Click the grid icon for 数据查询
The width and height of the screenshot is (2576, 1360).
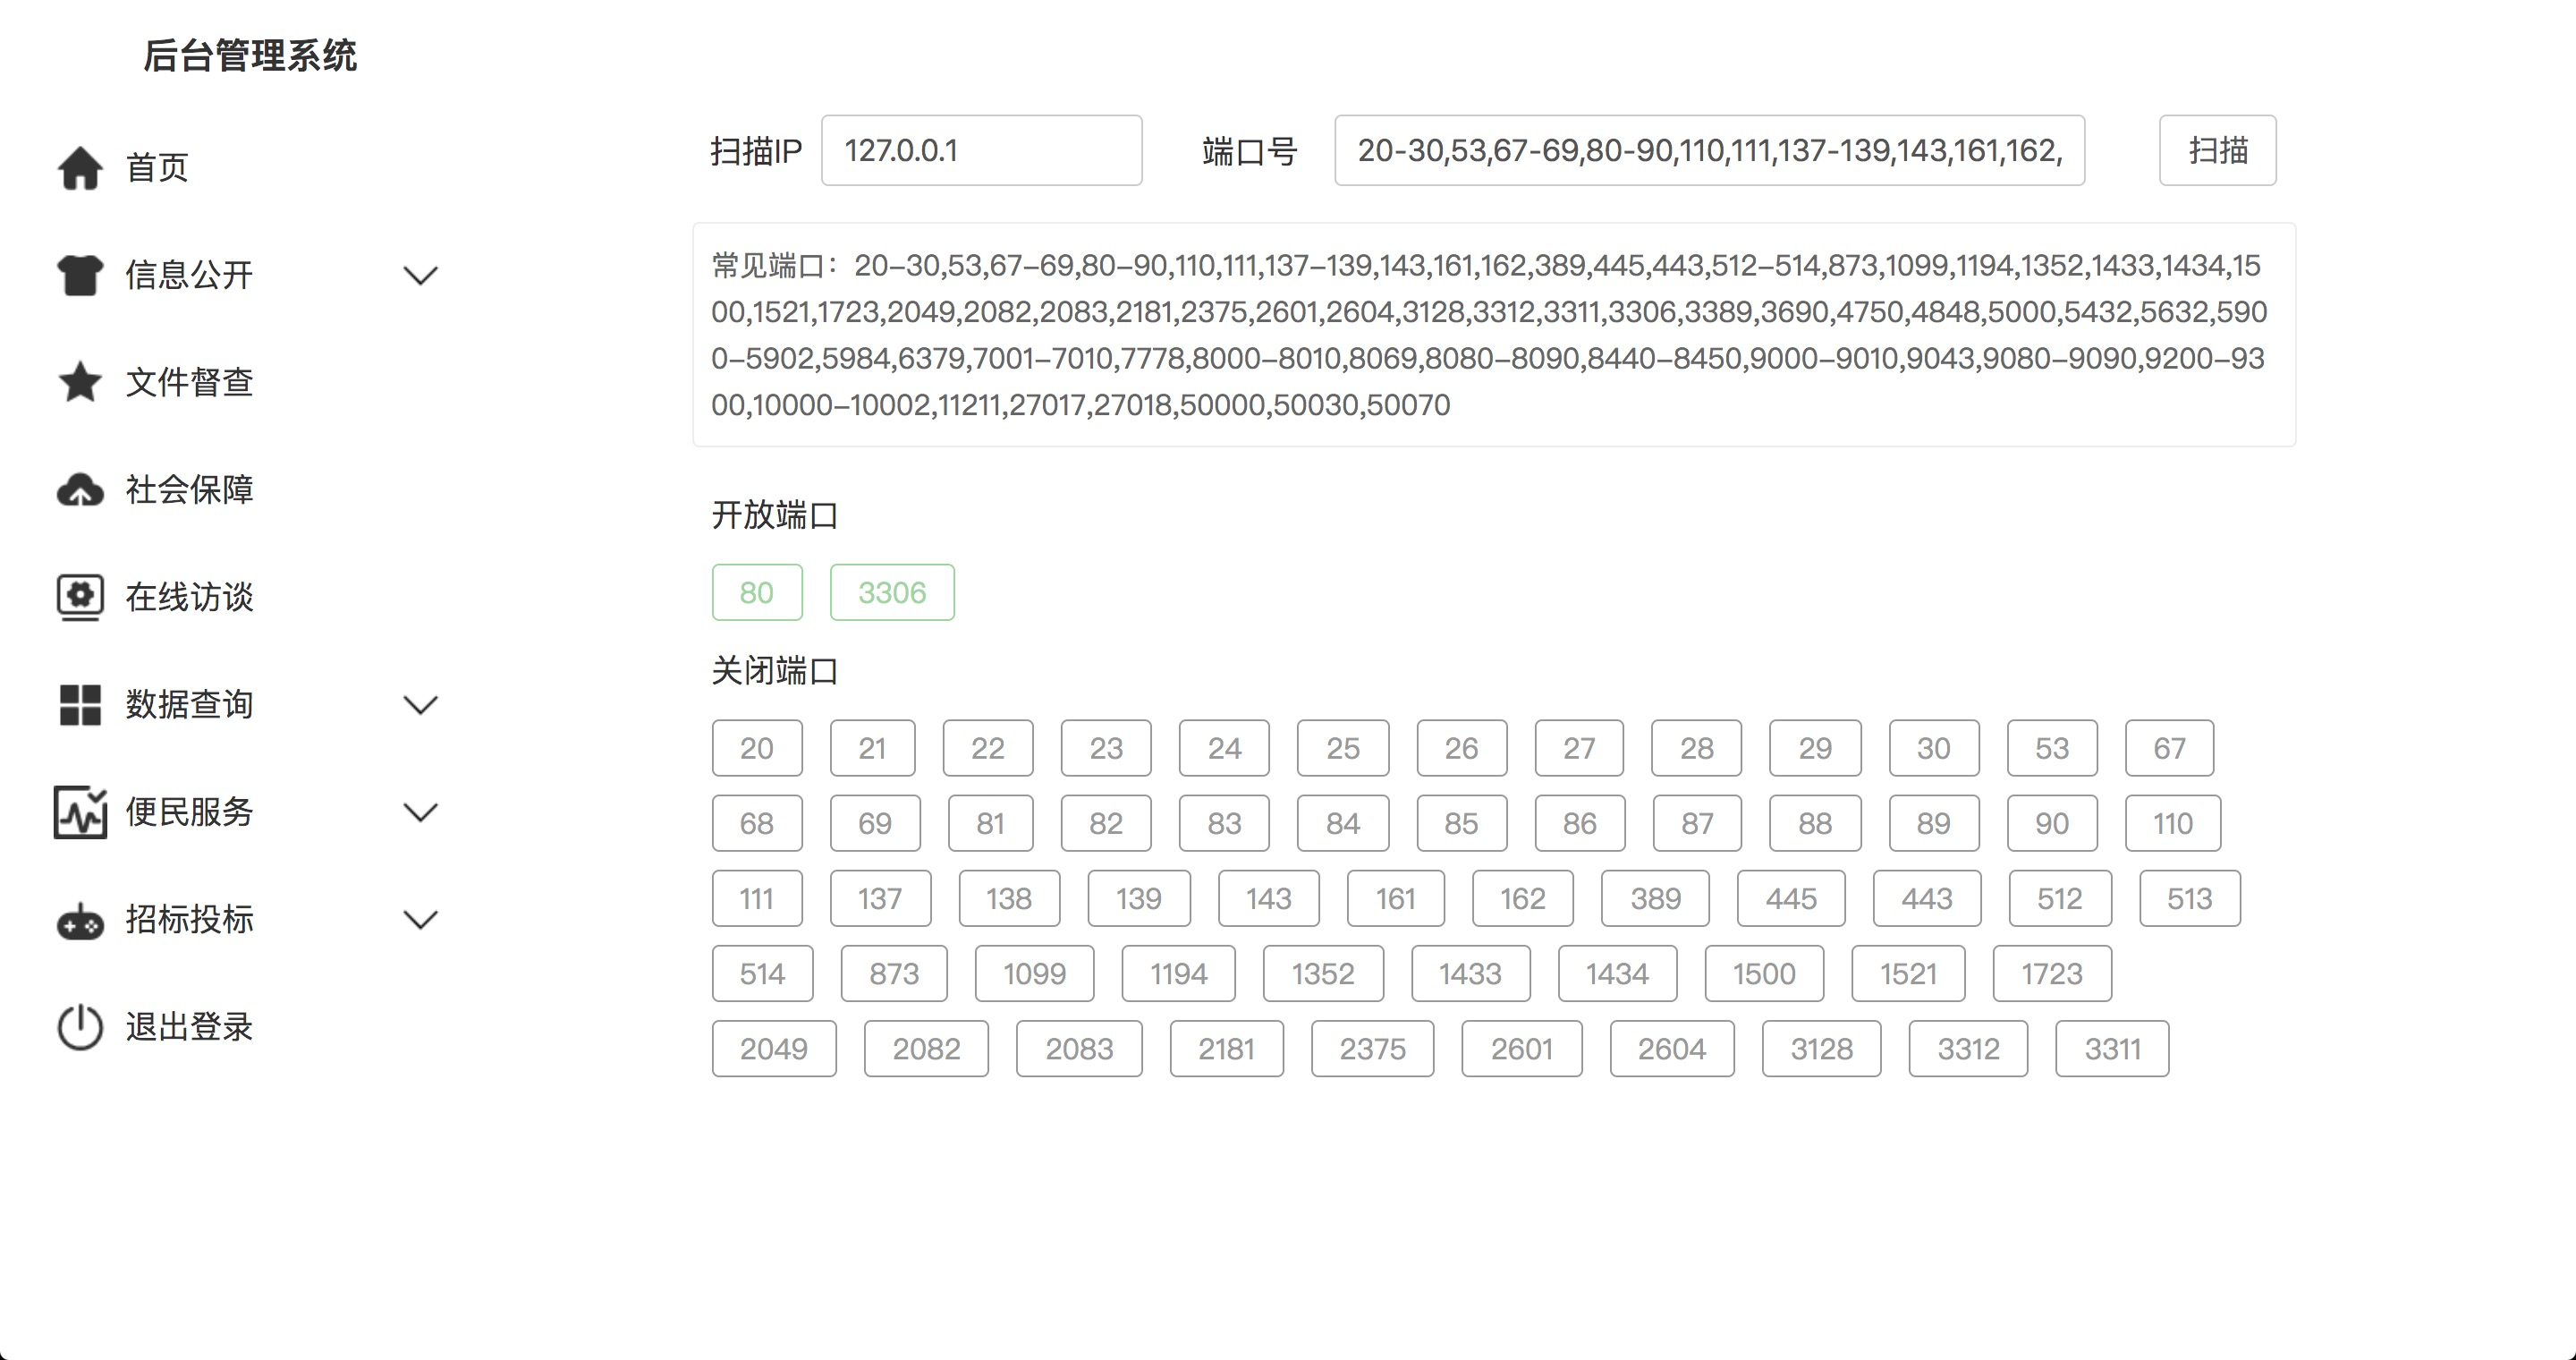click(80, 705)
